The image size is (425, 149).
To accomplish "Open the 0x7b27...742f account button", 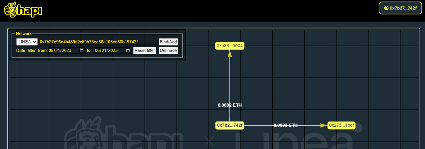I will 400,8.
